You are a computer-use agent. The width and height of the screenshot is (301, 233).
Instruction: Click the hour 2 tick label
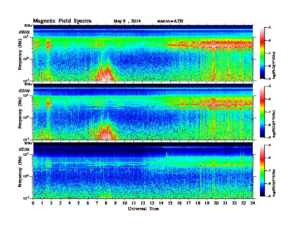[51, 203]
